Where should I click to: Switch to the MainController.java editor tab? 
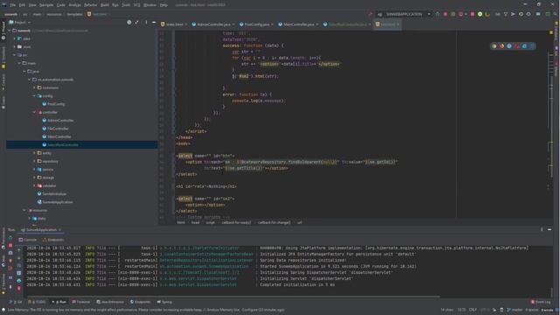298,24
